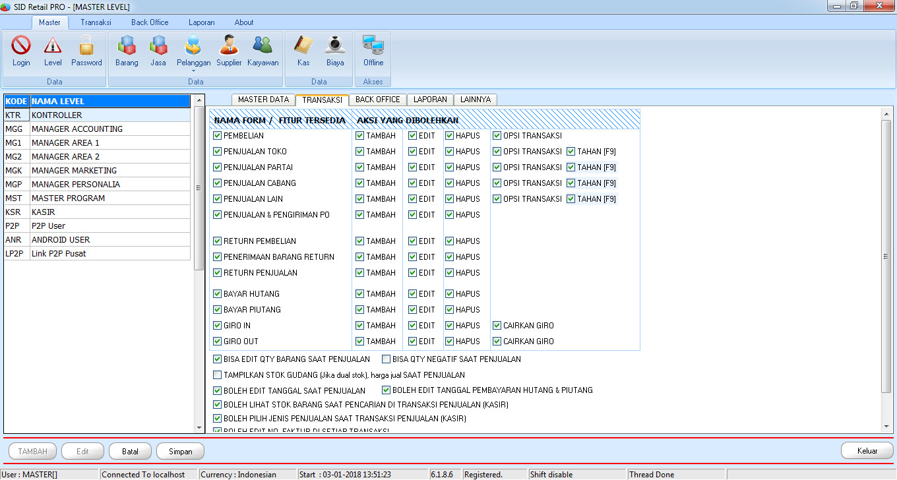This screenshot has width=897, height=480.
Task: Open the Barang master data icon
Action: (x=127, y=51)
